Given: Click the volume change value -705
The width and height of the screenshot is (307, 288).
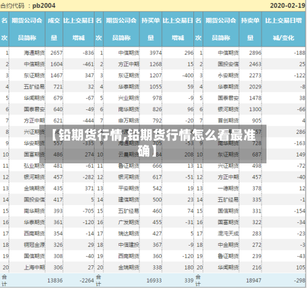Looking at the screenshot, I should point(88,211).
